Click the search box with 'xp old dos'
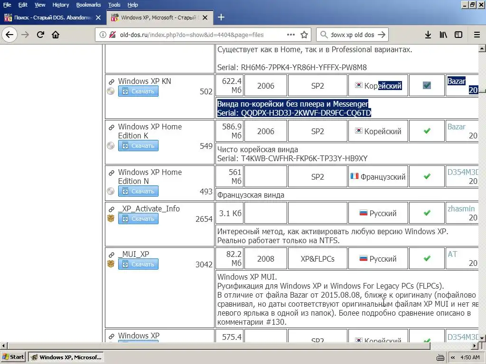The width and height of the screenshot is (486, 364). (353, 35)
